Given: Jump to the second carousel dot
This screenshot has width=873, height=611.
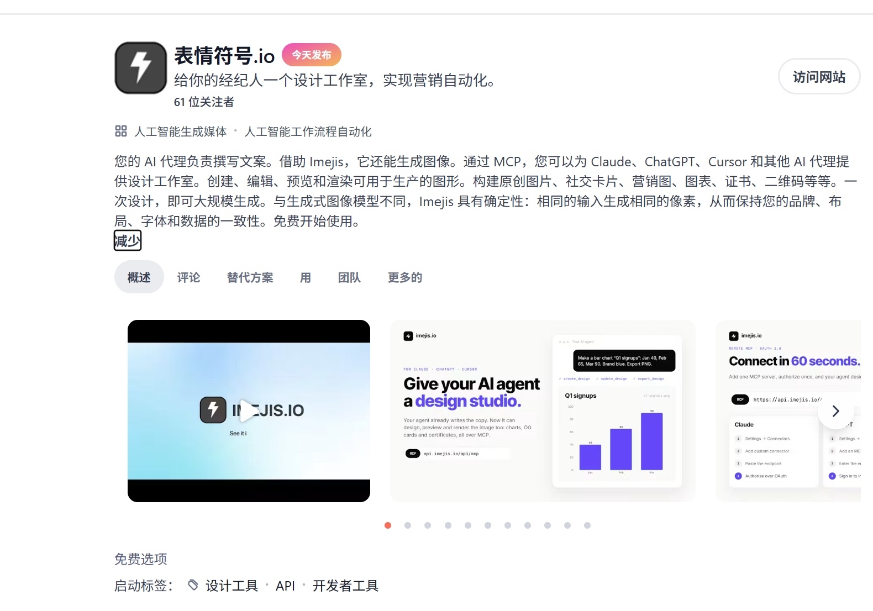Looking at the screenshot, I should point(408,525).
